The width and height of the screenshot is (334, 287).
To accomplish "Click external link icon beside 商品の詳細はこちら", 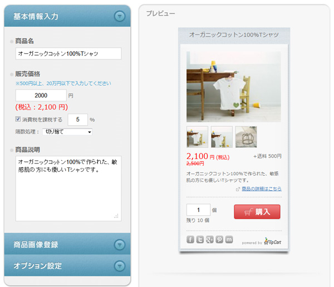I will pos(238,189).
